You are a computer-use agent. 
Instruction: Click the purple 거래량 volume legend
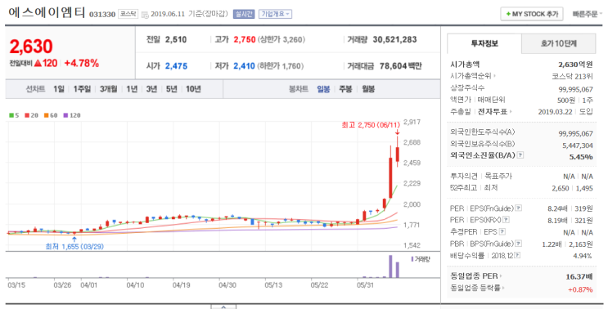[x=421, y=259]
